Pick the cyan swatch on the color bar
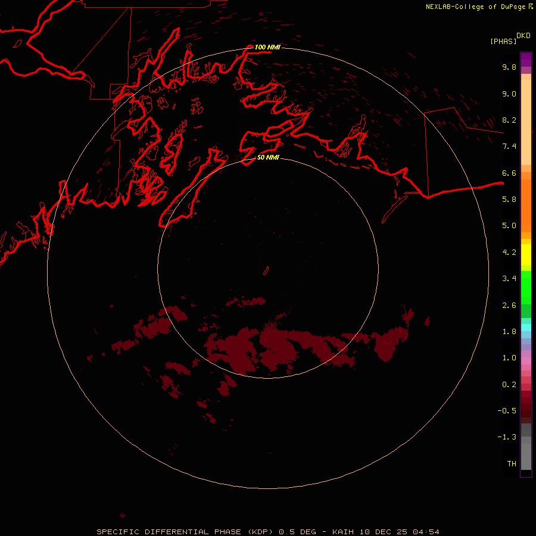The width and height of the screenshot is (536, 536). click(526, 328)
